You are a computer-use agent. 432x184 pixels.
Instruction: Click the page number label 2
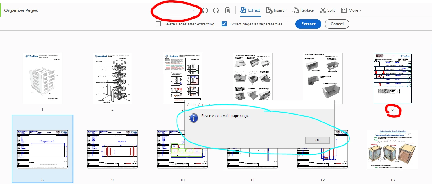[112, 109]
